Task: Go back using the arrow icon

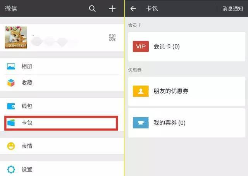Action: (133, 9)
